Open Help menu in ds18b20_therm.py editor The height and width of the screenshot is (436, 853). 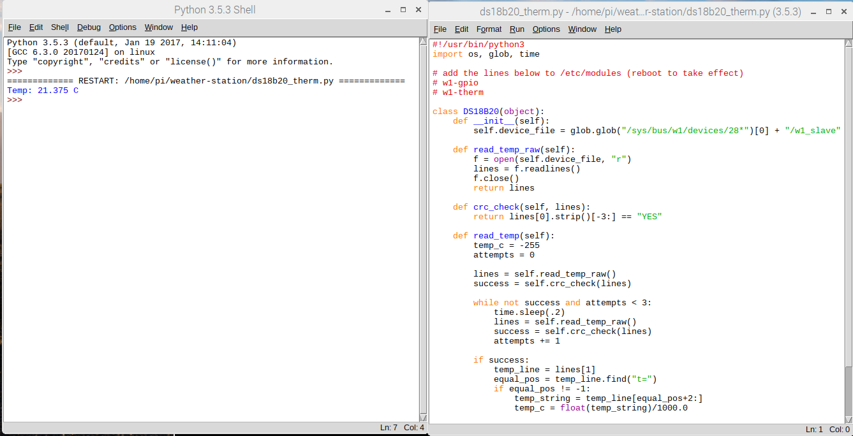[x=613, y=29]
